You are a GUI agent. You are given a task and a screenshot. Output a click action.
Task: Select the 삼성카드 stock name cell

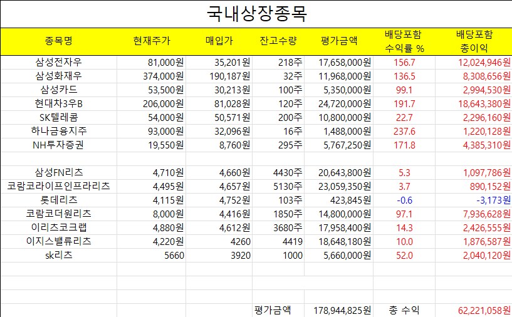[59, 90]
